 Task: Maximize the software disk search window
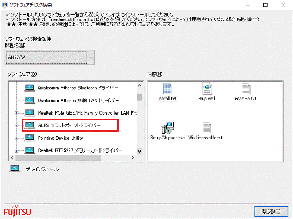pyautogui.click(x=266, y=5)
